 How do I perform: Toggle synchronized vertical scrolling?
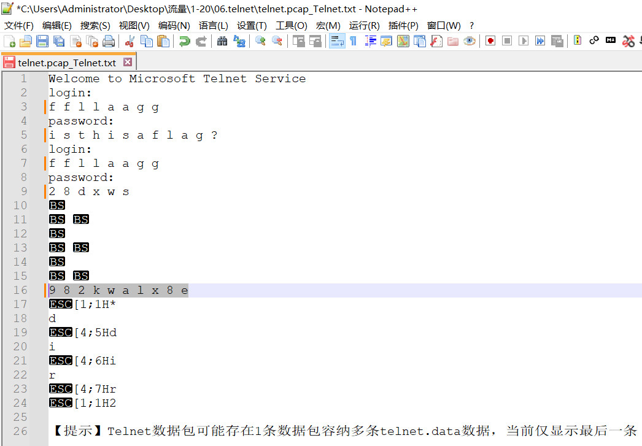[298, 41]
